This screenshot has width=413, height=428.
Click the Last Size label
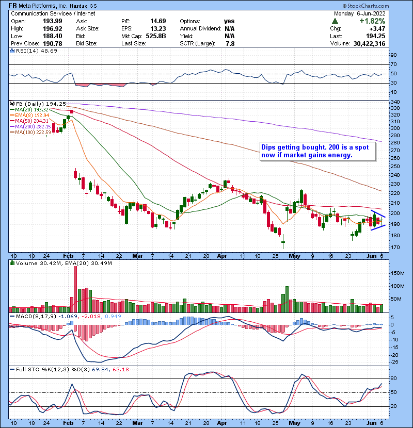pyautogui.click(x=134, y=44)
